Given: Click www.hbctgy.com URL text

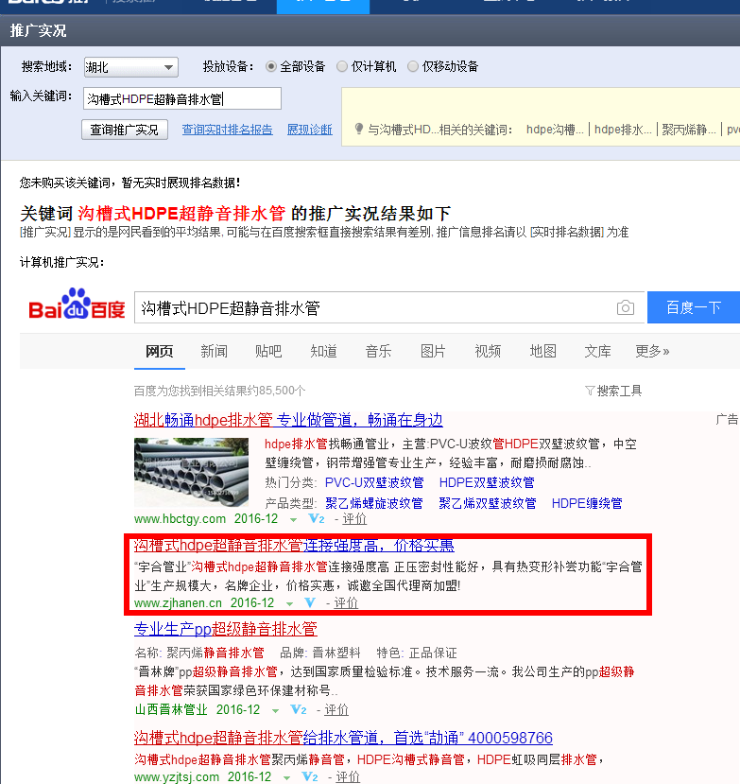Looking at the screenshot, I should [x=180, y=519].
